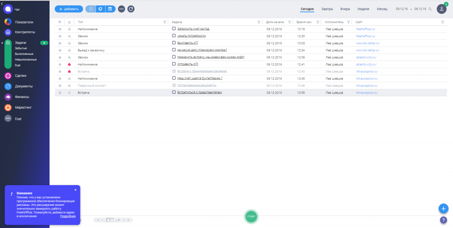The width and height of the screenshot is (453, 228).
Task: Toggle the fire priority on 'Отправить КП!' row
Action: 69,65
